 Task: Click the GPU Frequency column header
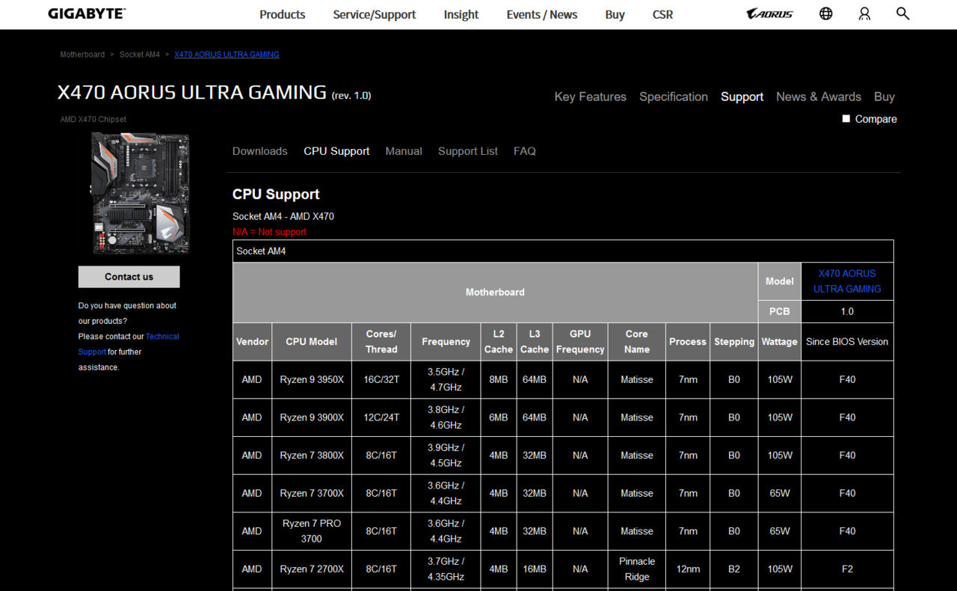click(x=580, y=342)
